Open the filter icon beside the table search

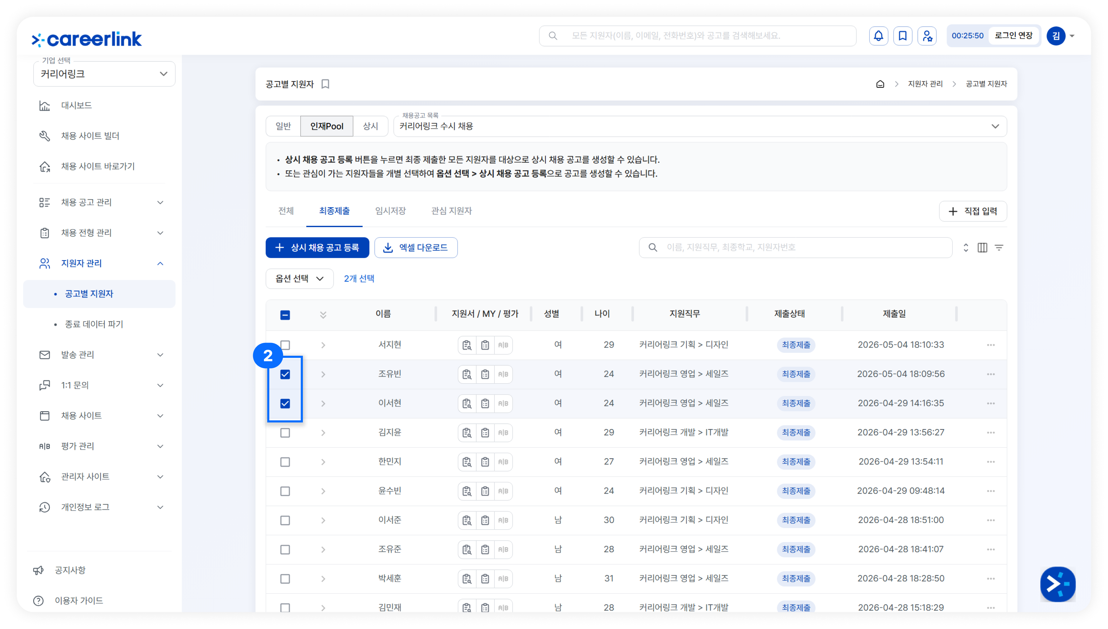999,248
